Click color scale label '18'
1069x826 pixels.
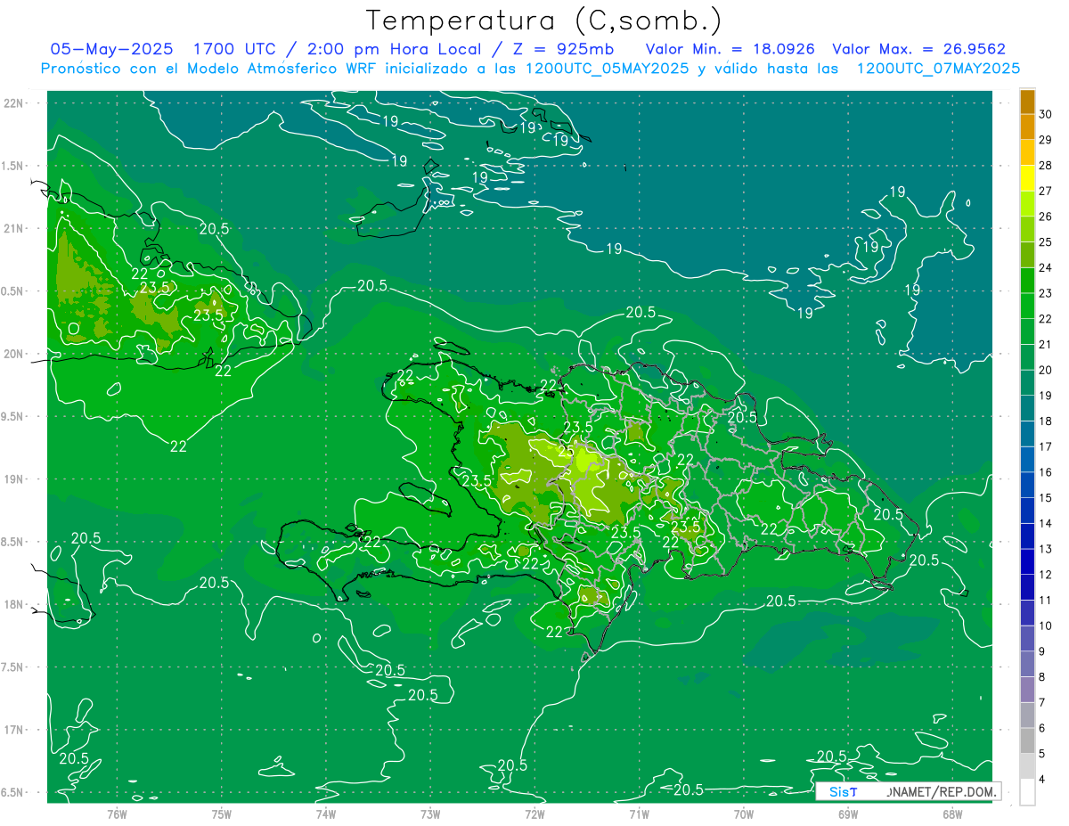pyautogui.click(x=1046, y=421)
